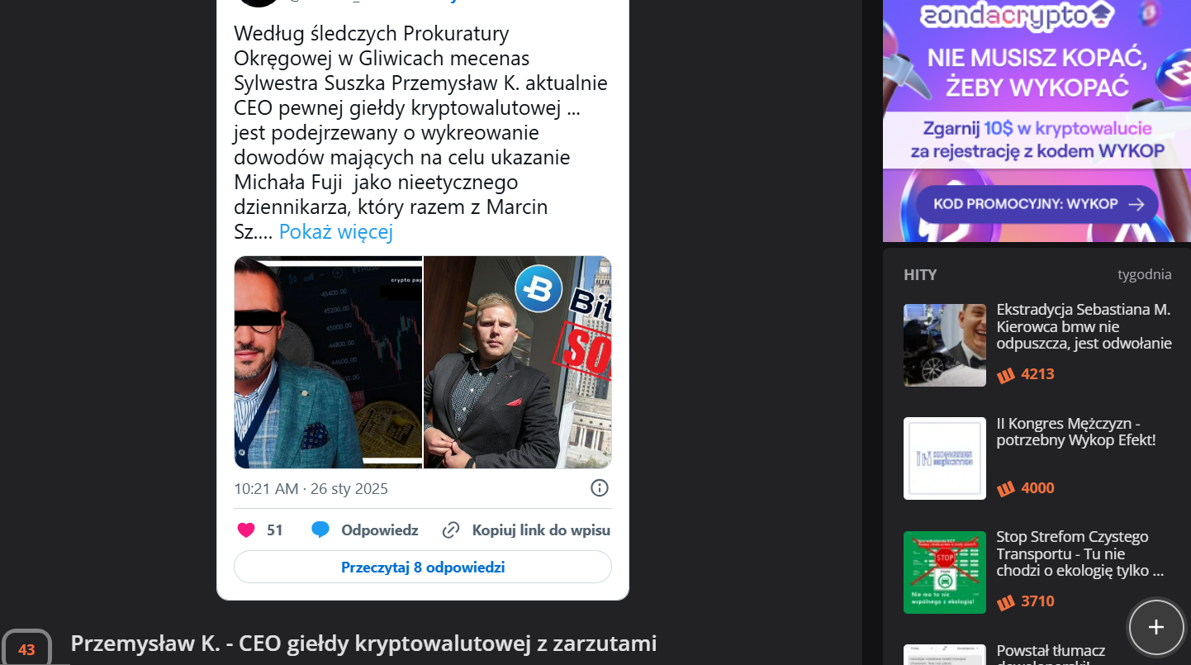Expand tweet text with Pokaż więcej
Screen dimensions: 1191x665
[336, 232]
